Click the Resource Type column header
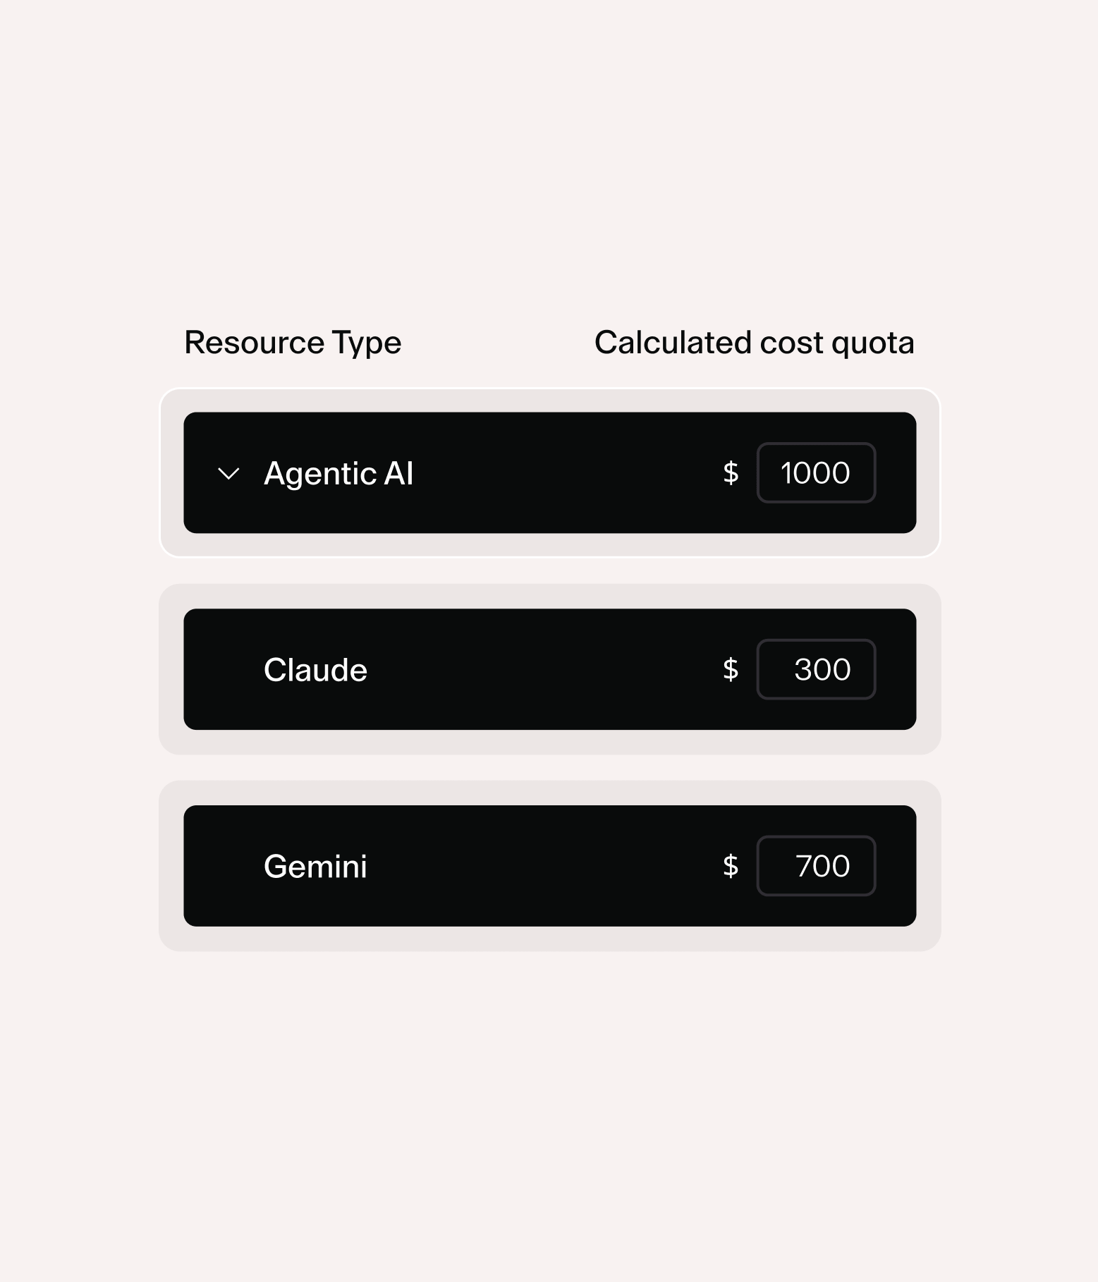 coord(293,343)
